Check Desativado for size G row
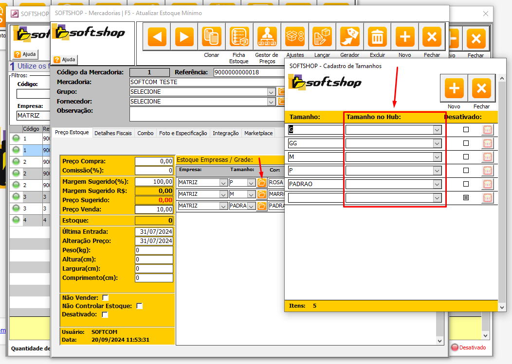The image size is (512, 364). (x=466, y=130)
